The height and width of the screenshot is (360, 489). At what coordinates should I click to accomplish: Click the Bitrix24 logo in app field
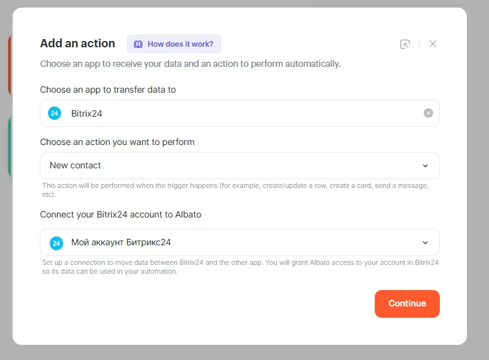55,113
